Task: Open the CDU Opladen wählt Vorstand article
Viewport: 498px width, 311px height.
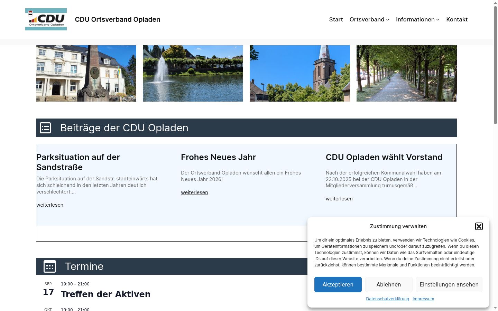Action: click(x=384, y=157)
